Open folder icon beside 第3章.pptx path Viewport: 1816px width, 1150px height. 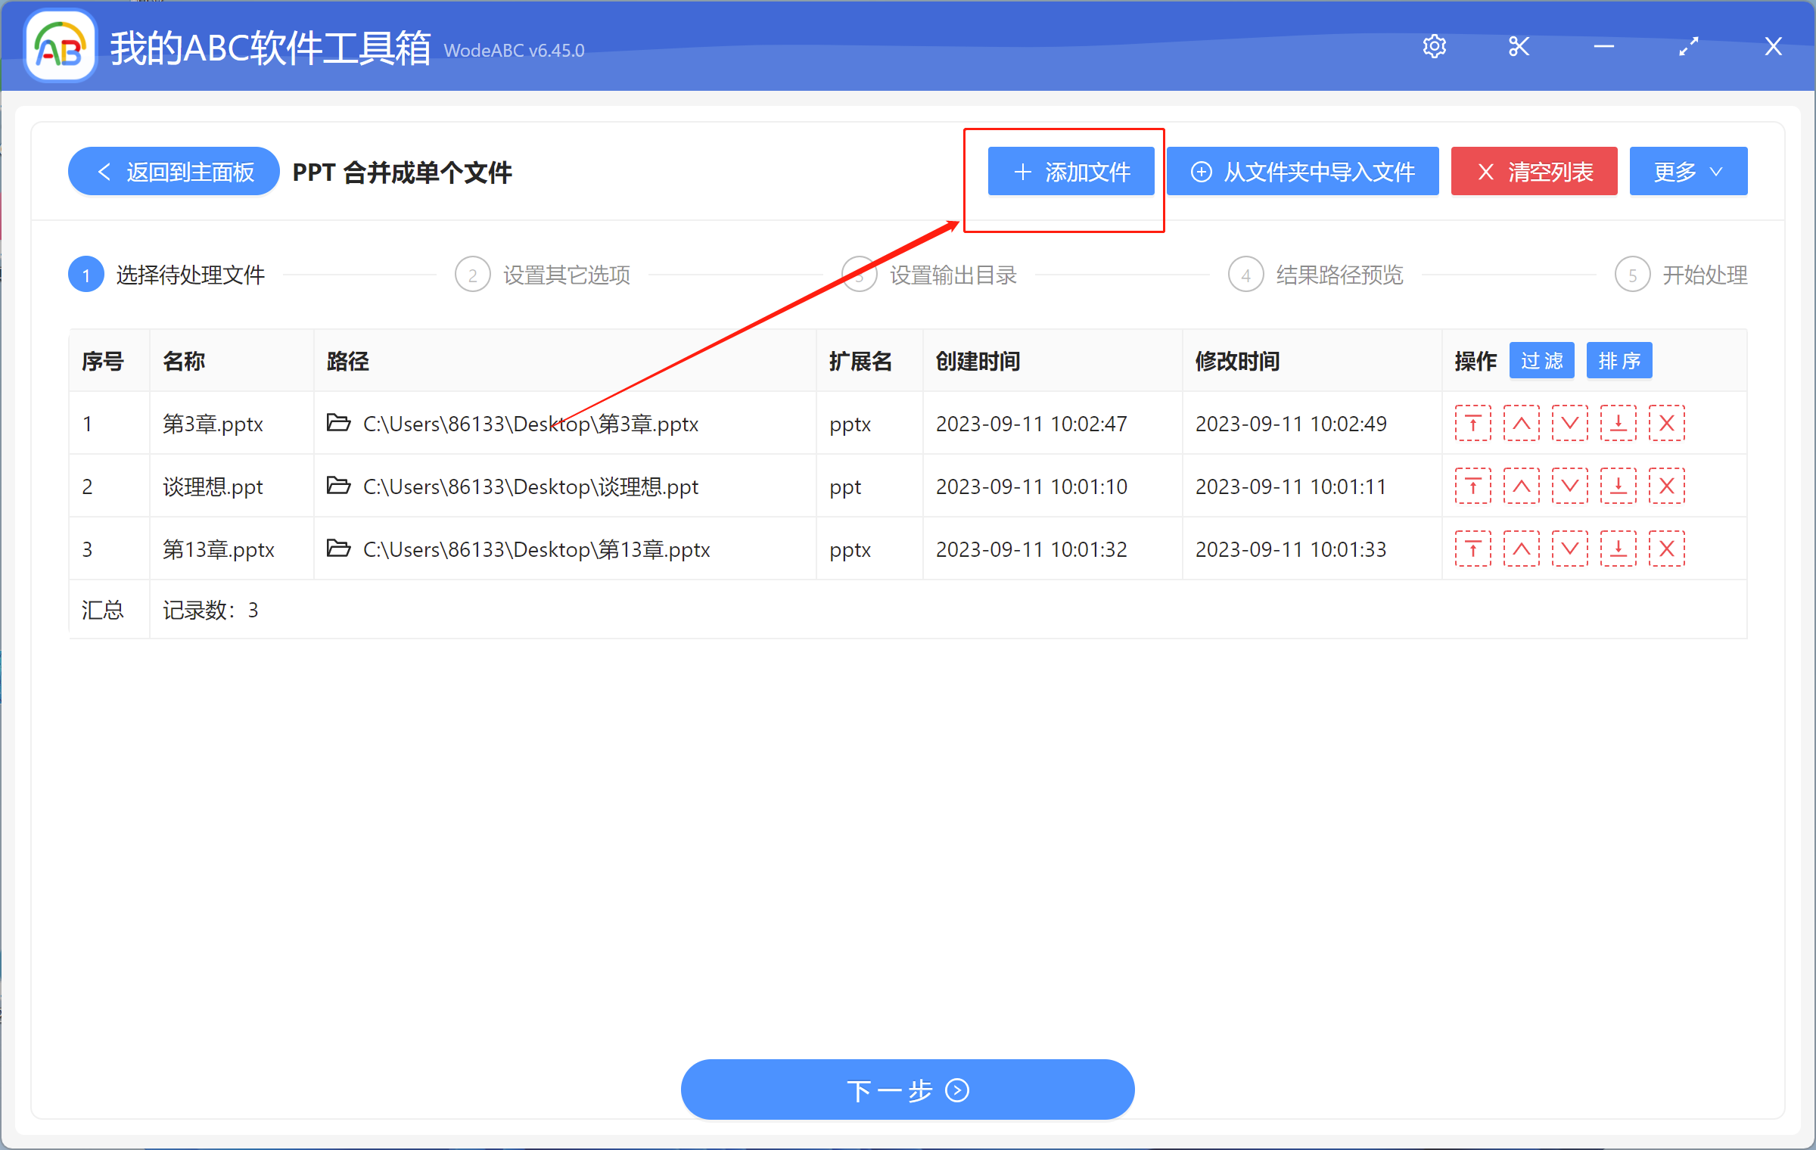coord(338,424)
